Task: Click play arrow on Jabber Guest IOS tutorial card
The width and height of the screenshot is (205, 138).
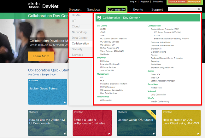Action: [154, 134]
